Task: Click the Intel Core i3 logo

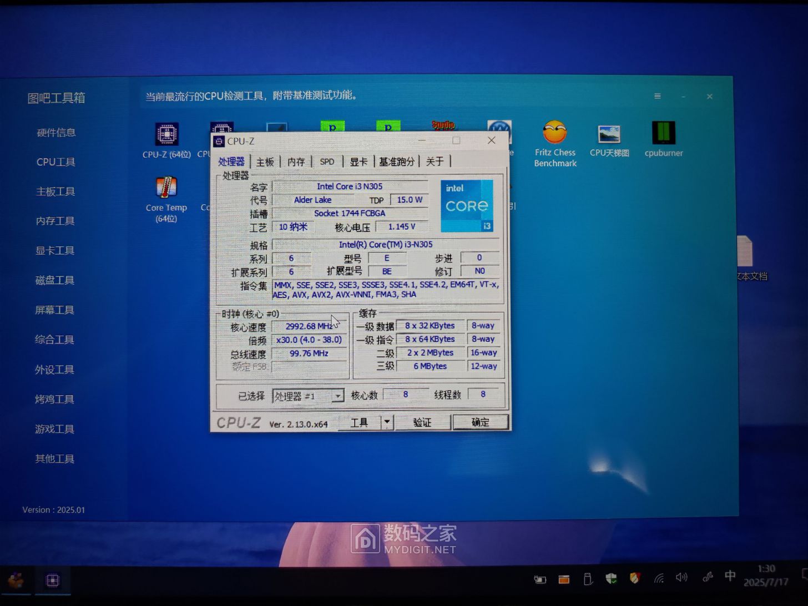Action: [x=467, y=206]
